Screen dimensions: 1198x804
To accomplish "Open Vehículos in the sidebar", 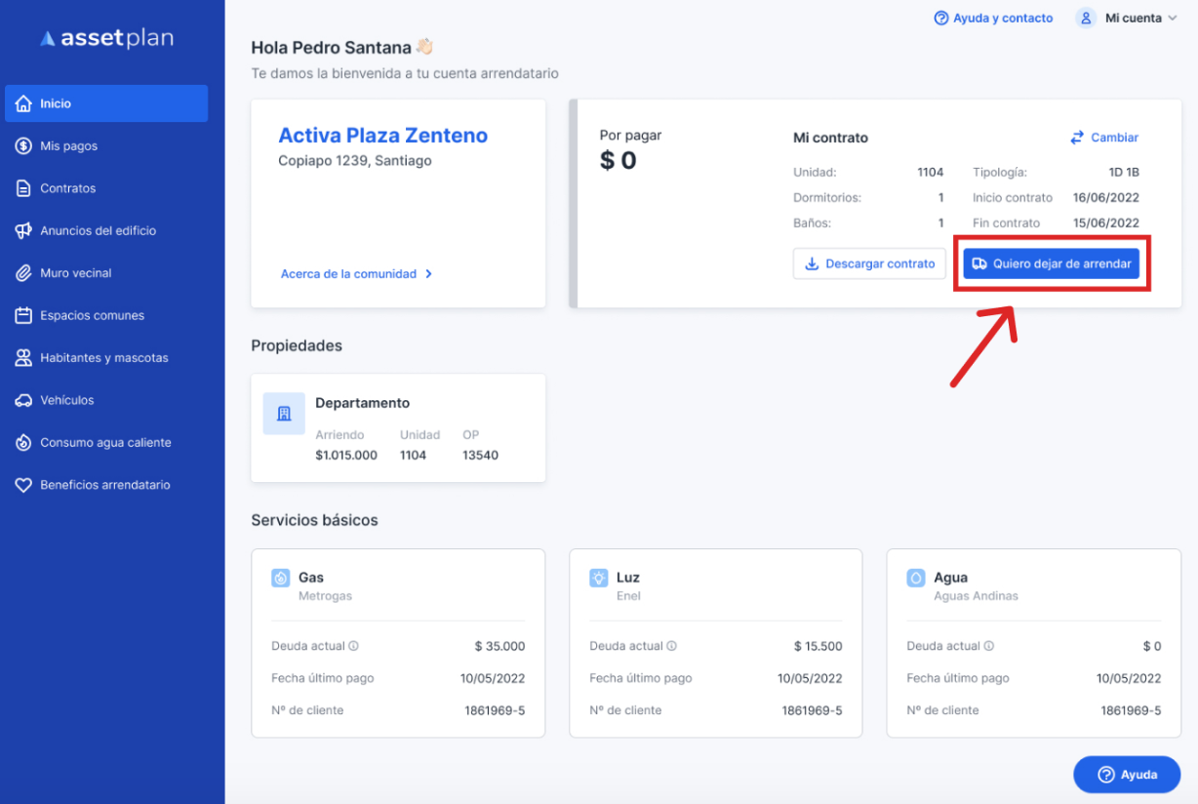I will click(106, 400).
